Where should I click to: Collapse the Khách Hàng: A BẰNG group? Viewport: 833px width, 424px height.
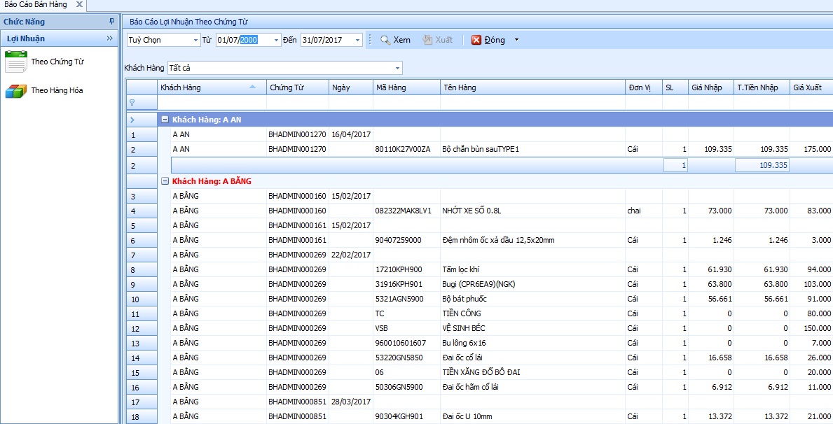[165, 181]
